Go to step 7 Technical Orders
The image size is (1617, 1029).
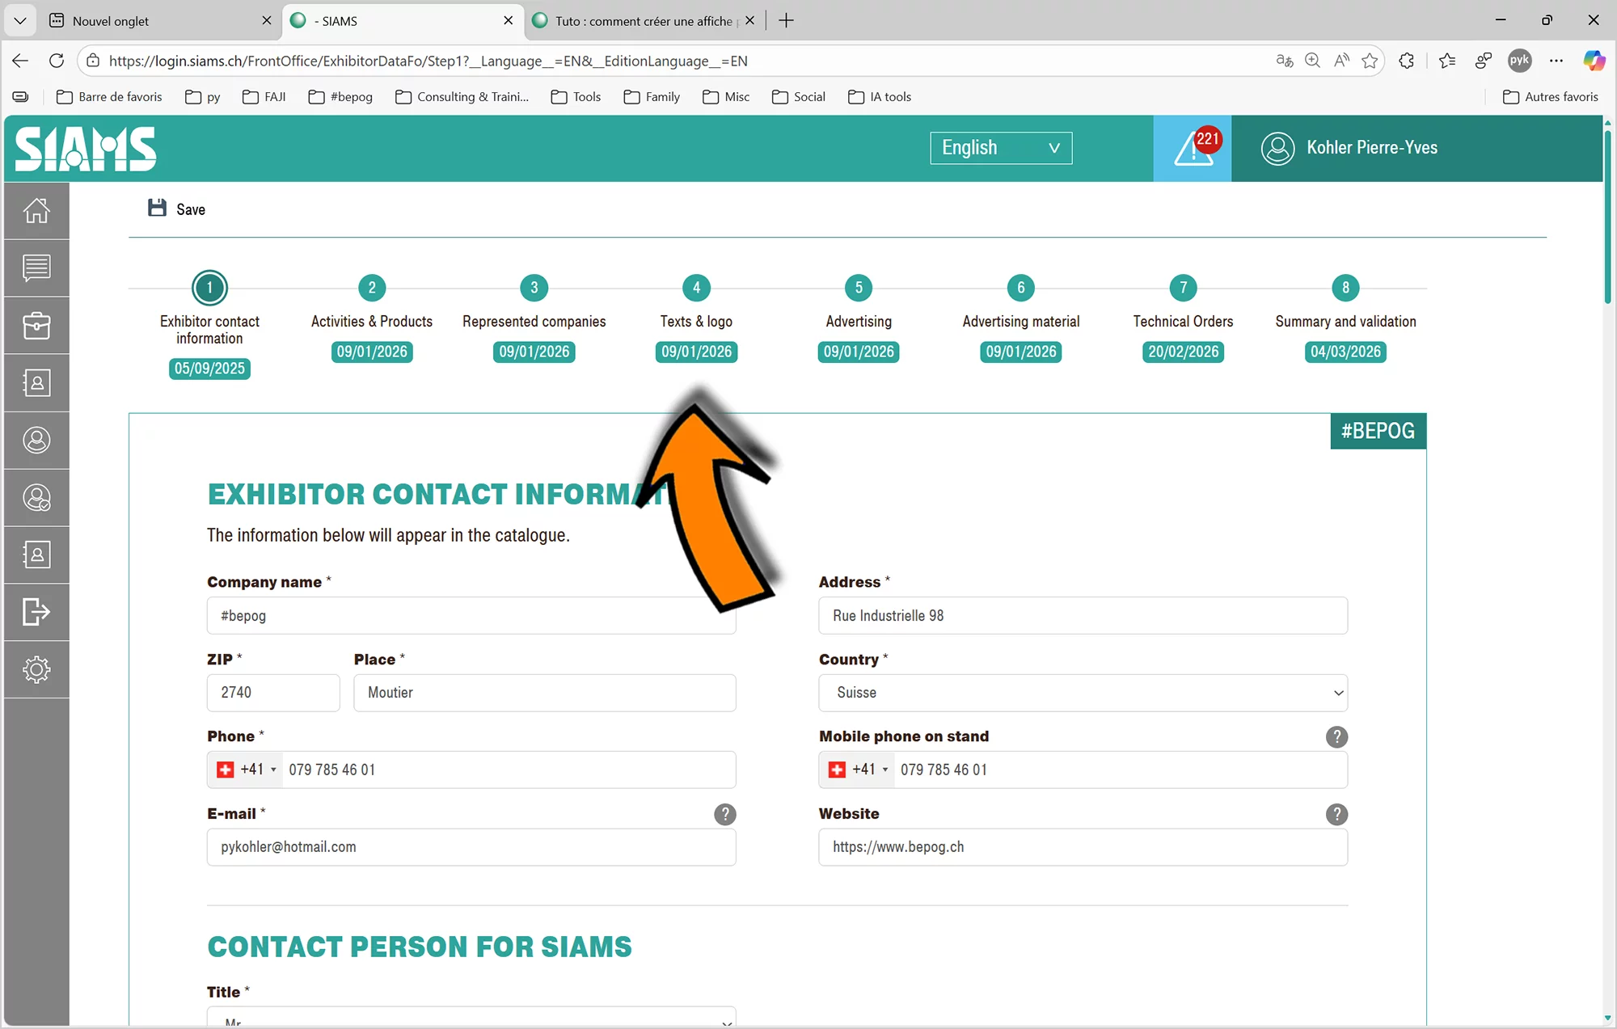(x=1183, y=288)
